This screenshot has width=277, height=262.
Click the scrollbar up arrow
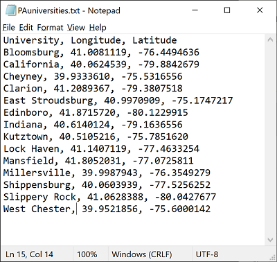pos(270,40)
